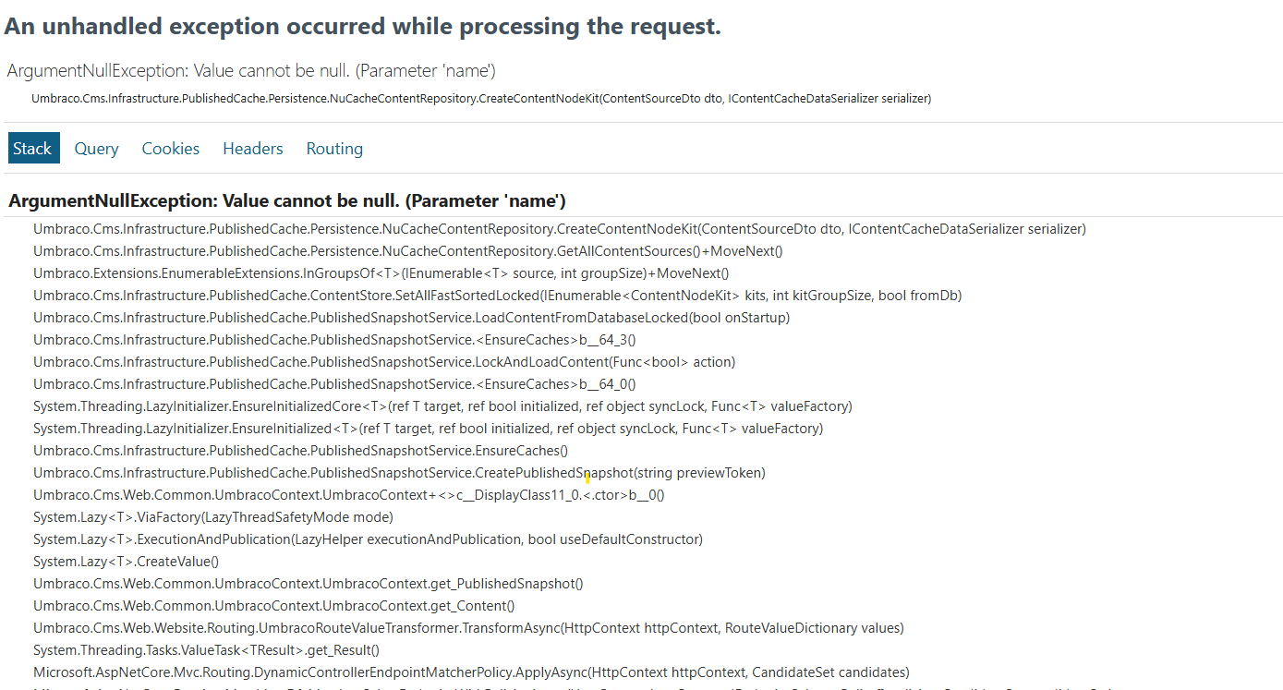Show the Headers tab
Image resolution: width=1283 pixels, height=690 pixels.
coord(252,149)
